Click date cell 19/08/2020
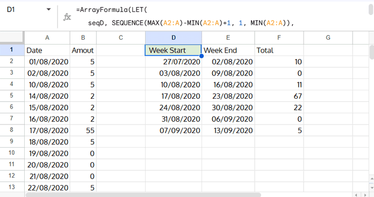374x197 pixels. click(x=47, y=153)
